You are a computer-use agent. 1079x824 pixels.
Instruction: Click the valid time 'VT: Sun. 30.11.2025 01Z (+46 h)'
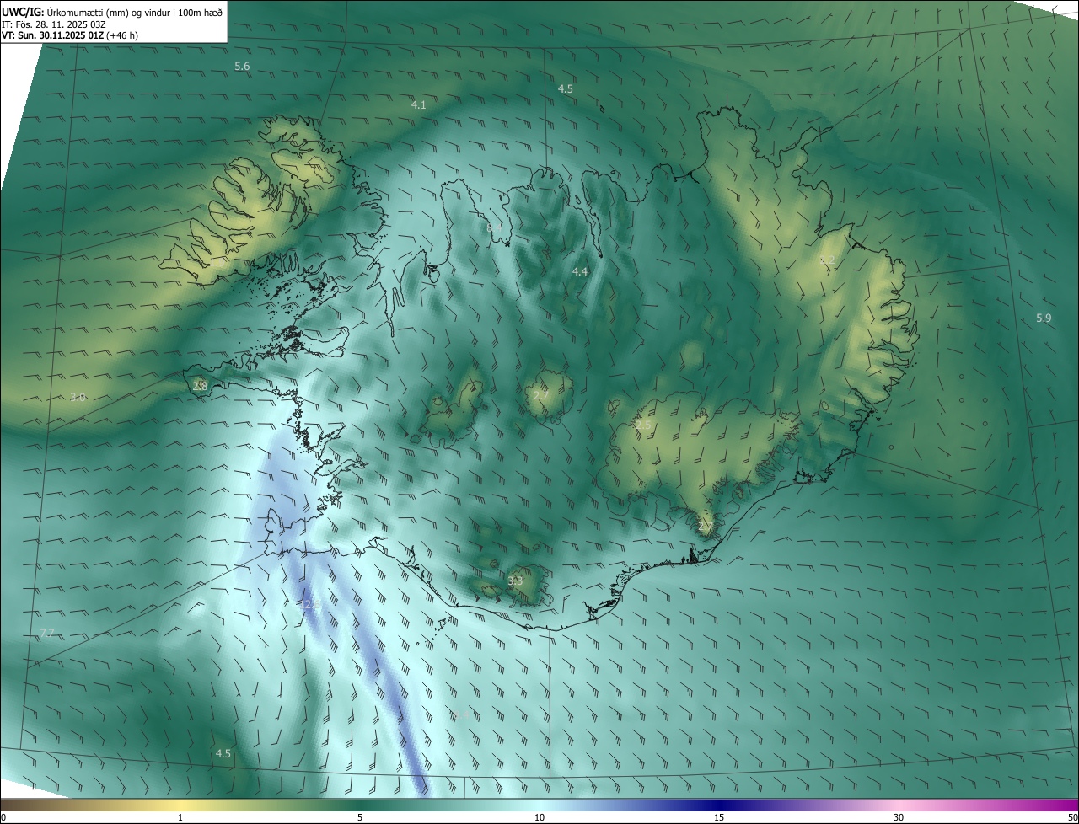(70, 36)
